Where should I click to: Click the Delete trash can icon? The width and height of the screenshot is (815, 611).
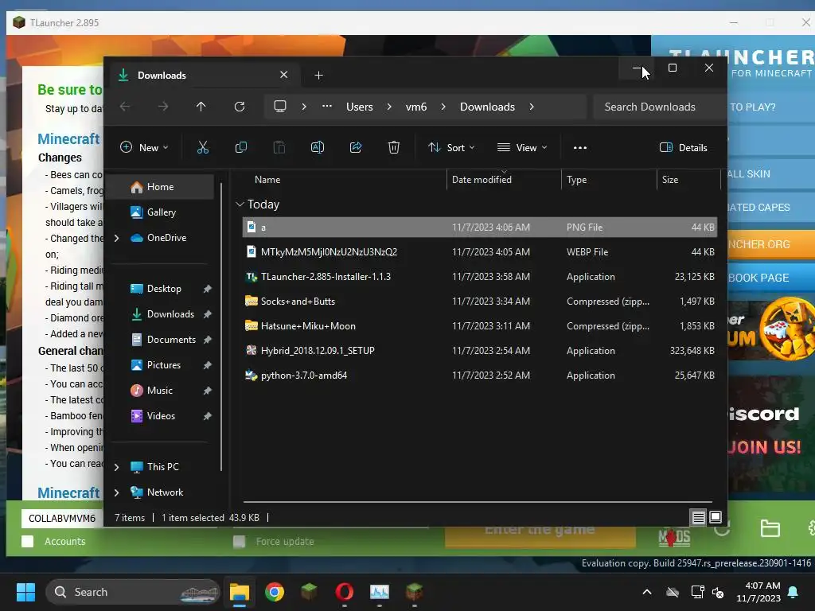(x=394, y=147)
